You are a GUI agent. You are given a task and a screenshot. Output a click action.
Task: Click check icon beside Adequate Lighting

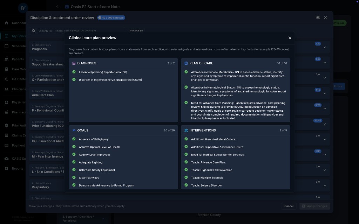74,162
